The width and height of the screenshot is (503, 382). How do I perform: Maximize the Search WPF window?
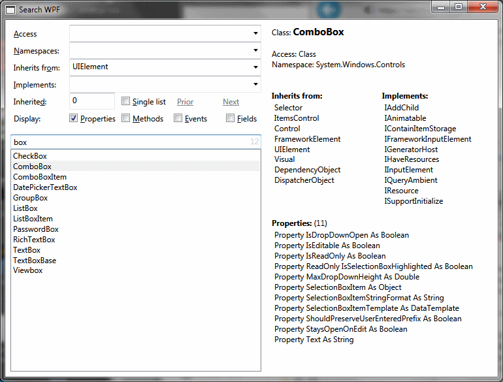point(459,7)
